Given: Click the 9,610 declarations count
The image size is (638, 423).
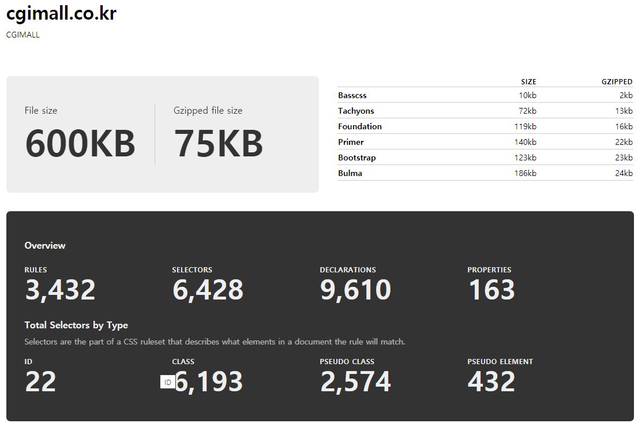Looking at the screenshot, I should [355, 290].
